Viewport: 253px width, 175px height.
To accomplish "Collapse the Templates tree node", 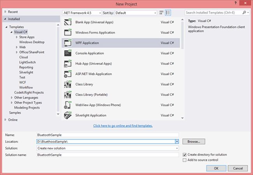I will (7, 27).
